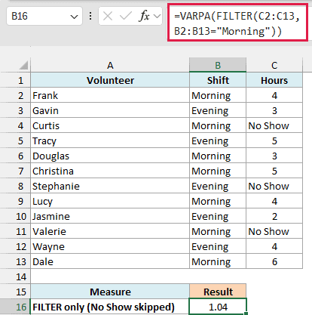Click Valerie's No Show hours cell
Image resolution: width=312 pixels, height=315 pixels.
(x=274, y=231)
